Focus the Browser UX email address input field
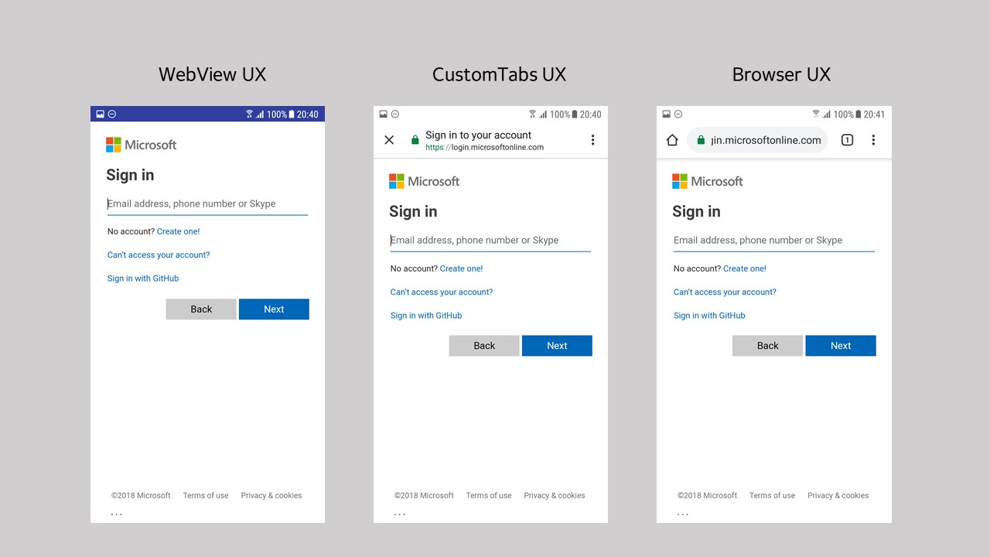The image size is (990, 557). pyautogui.click(x=773, y=241)
